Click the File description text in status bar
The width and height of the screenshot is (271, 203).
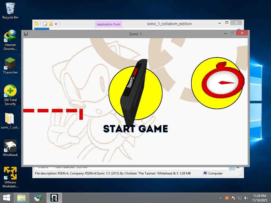click(x=106, y=173)
